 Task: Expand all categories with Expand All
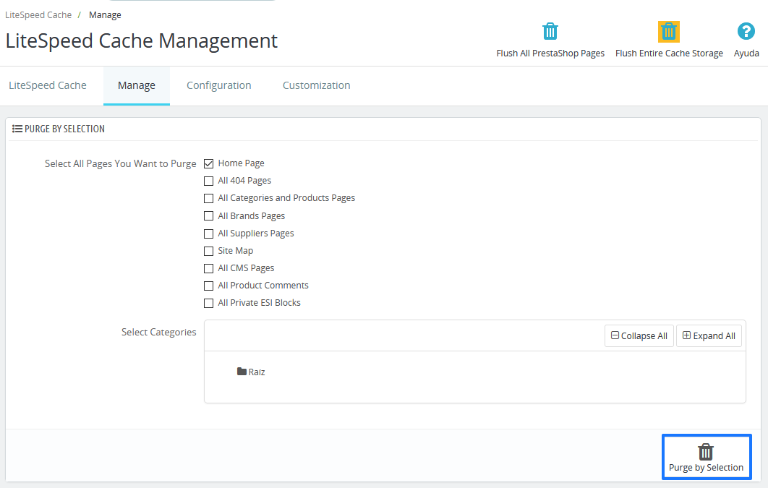(x=709, y=335)
